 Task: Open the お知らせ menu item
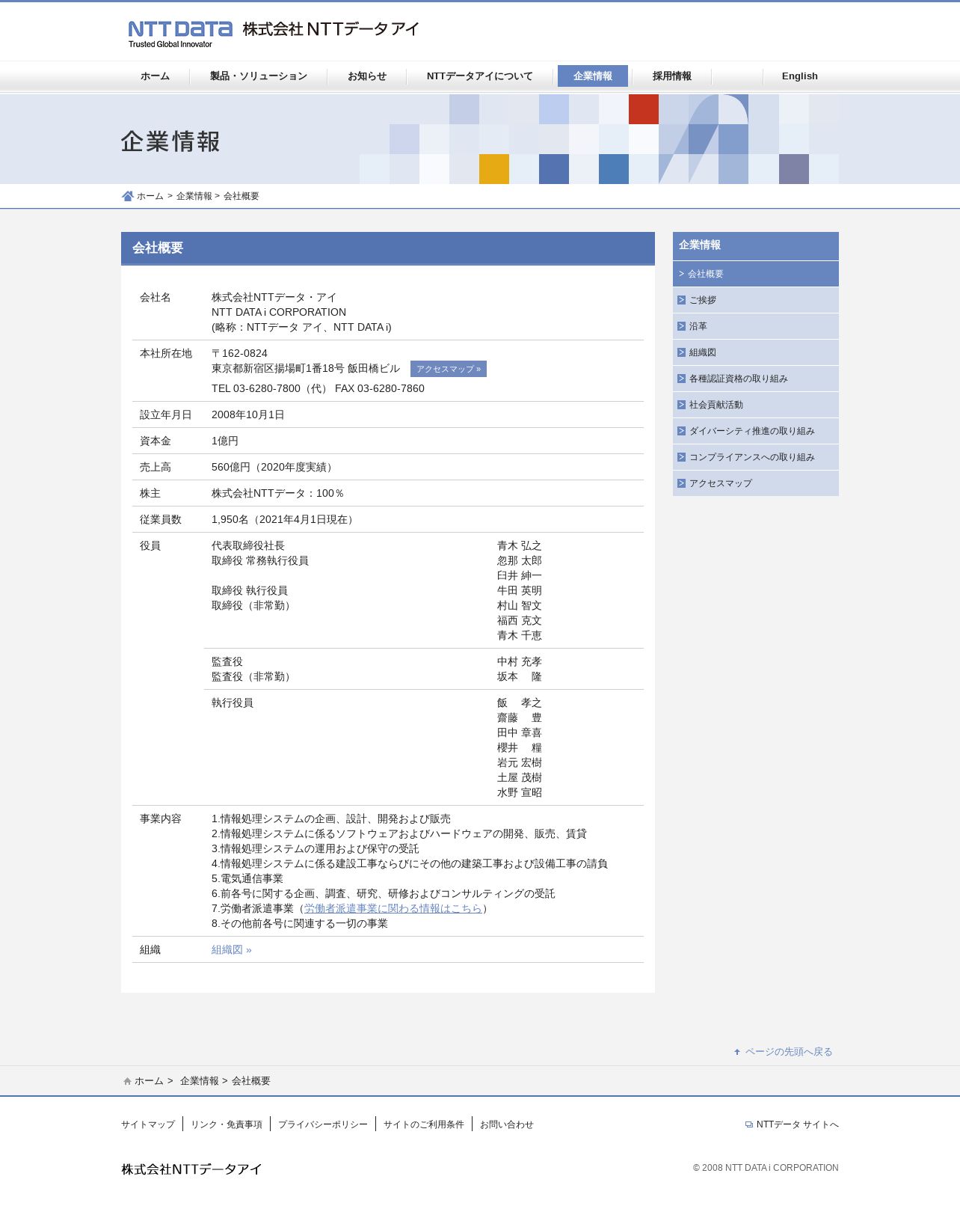[367, 76]
